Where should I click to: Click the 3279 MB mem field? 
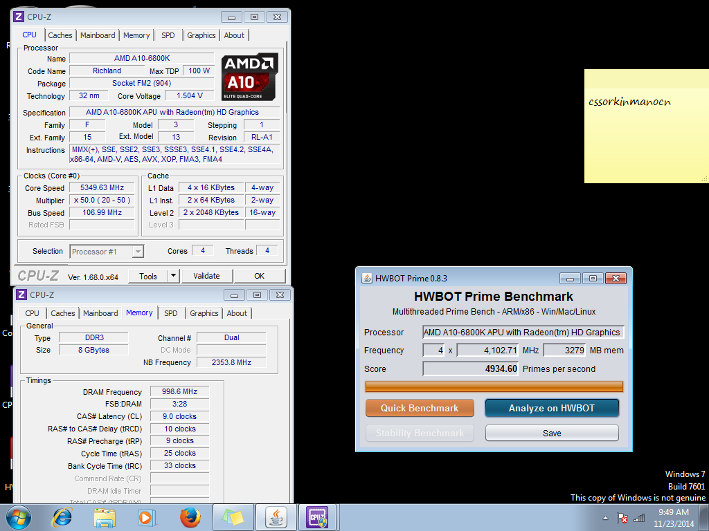565,351
